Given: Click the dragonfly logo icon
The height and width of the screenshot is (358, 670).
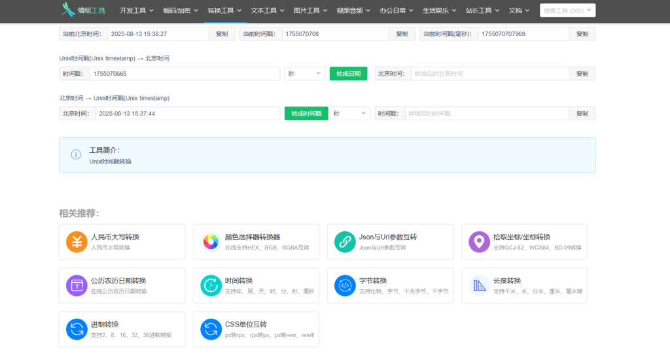Looking at the screenshot, I should click(67, 9).
